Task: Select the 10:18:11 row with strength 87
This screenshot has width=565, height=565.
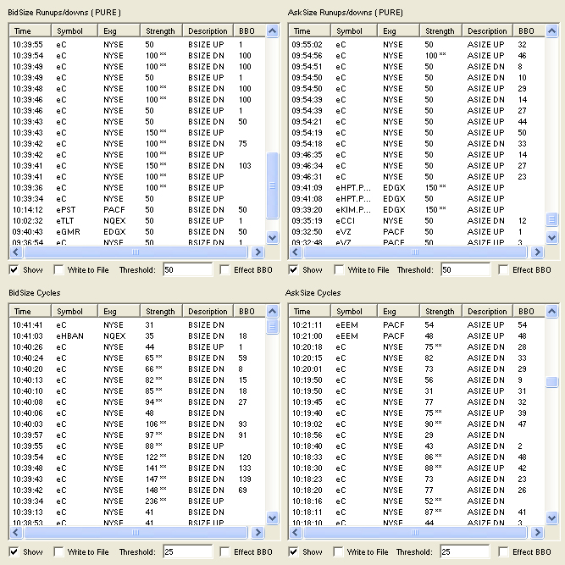Action: tap(417, 512)
